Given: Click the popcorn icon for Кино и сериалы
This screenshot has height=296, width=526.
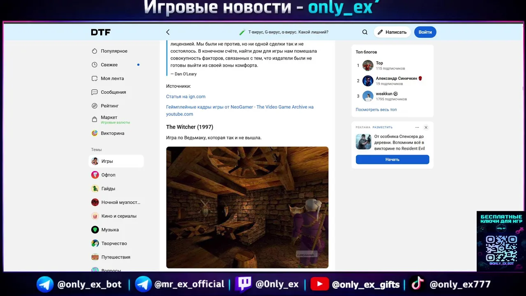Looking at the screenshot, I should [95, 216].
